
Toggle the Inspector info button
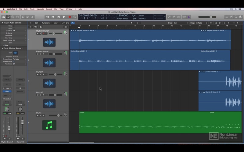(8, 17)
